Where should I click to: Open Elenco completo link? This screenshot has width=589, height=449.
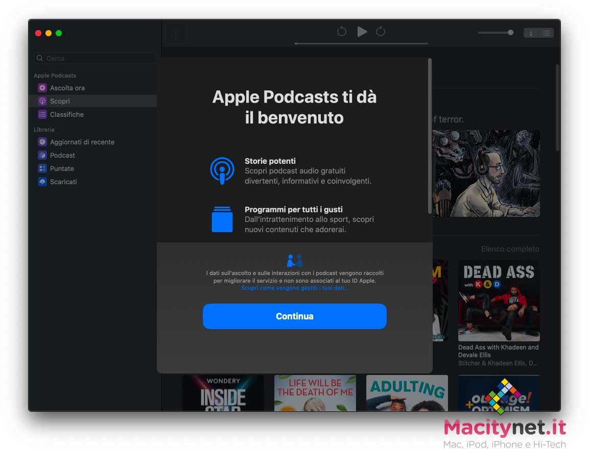(x=510, y=248)
